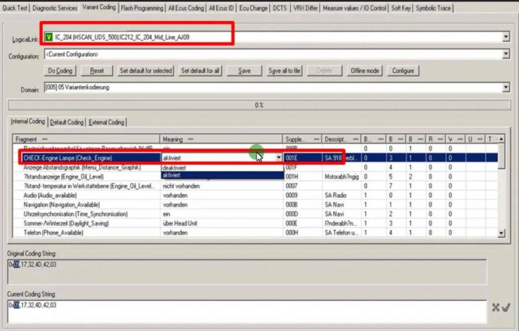Click the table scrollbar down arrow
Image resolution: width=519 pixels, height=331 pixels.
coord(501,233)
